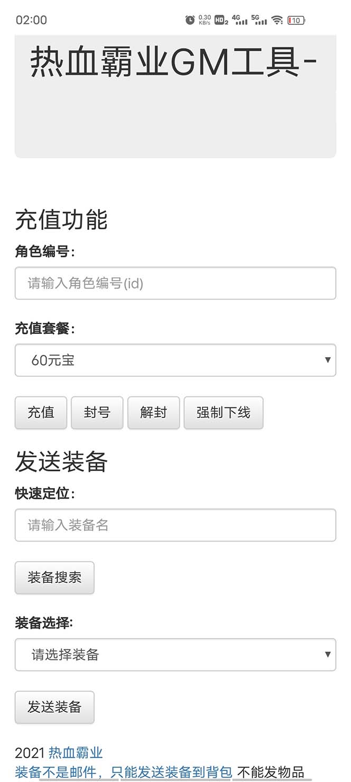Tap the 角色编号 ID input field
The height and width of the screenshot is (782, 351).
[175, 283]
